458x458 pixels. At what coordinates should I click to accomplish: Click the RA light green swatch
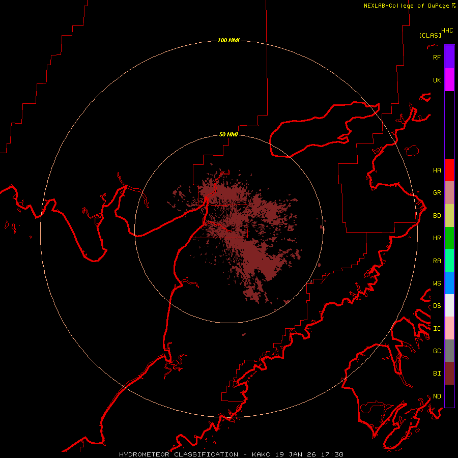tap(449, 261)
